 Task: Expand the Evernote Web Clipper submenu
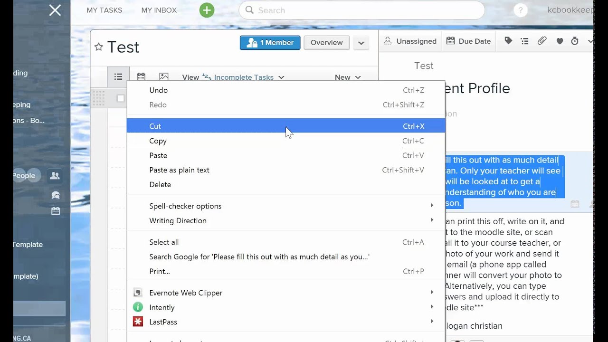point(286,293)
